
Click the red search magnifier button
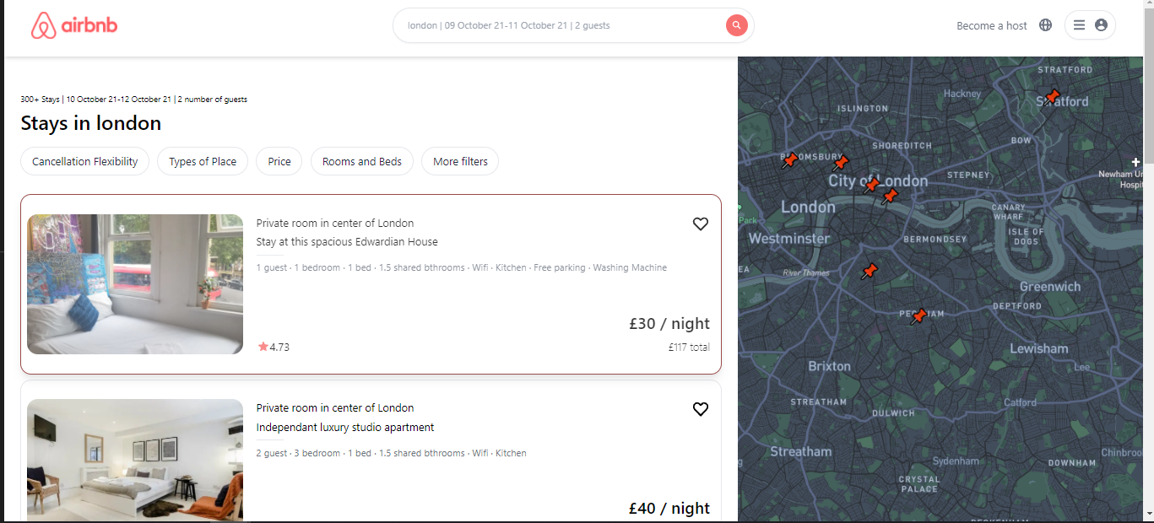tap(736, 25)
